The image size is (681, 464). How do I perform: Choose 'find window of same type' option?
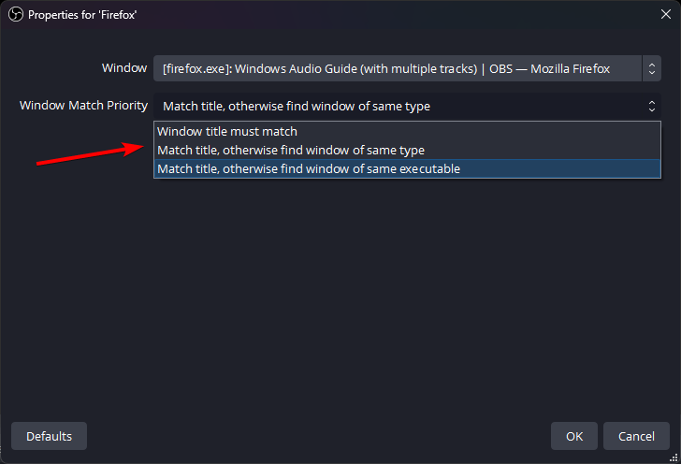click(290, 150)
